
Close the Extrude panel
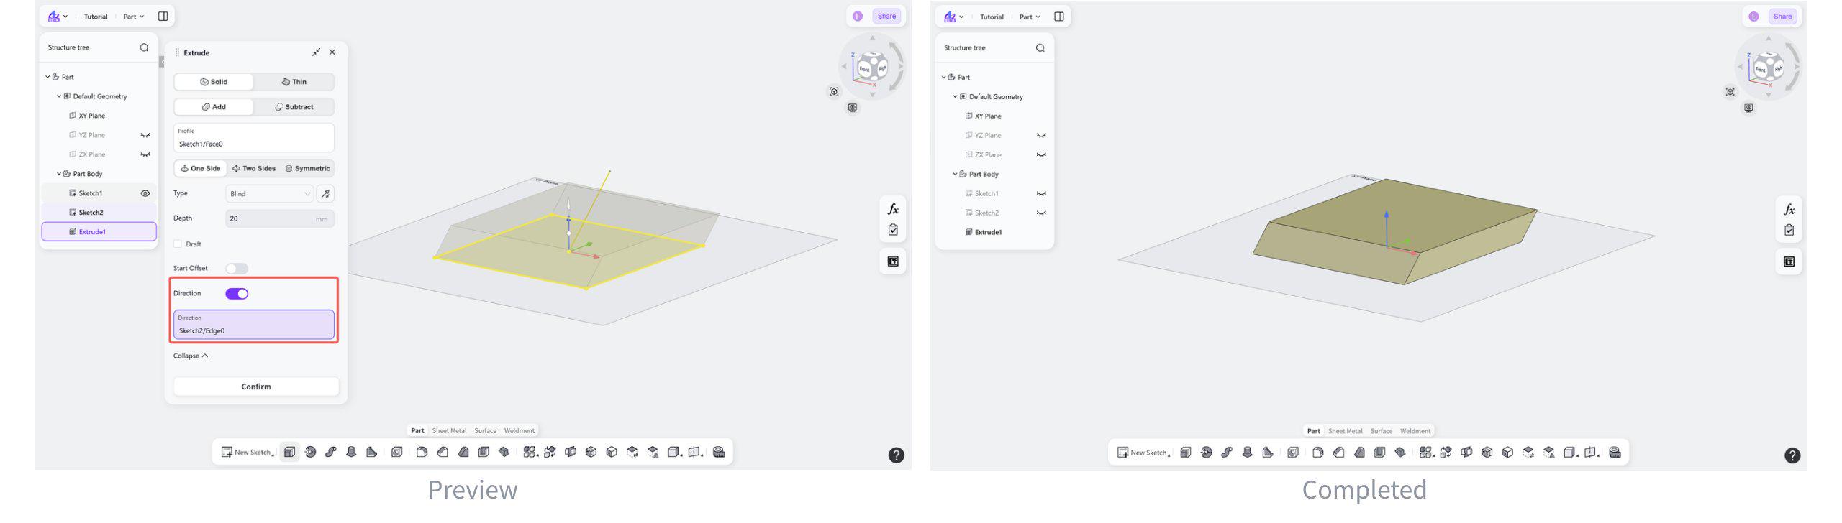[332, 52]
